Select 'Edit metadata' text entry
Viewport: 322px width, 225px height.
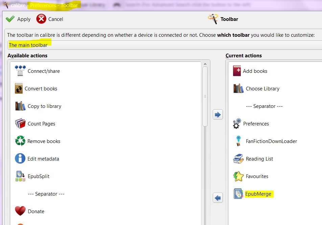43,159
